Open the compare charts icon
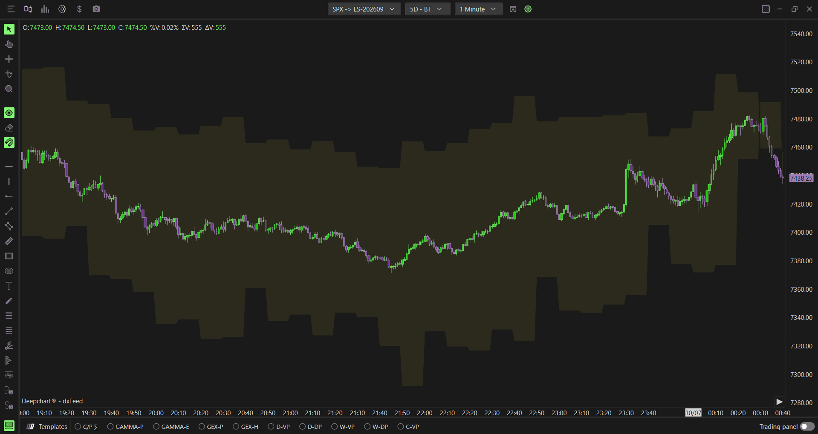The image size is (818, 434). pyautogui.click(x=28, y=9)
